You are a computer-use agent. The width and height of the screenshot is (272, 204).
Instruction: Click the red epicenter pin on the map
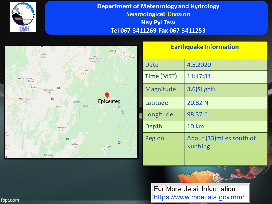pos(107,95)
